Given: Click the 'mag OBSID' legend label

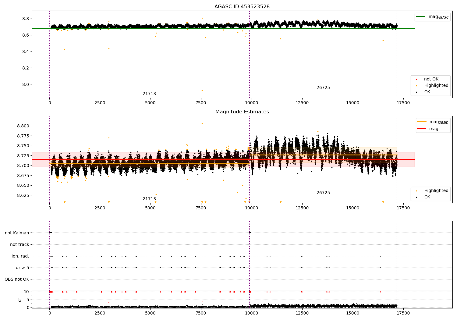Looking at the screenshot, I should (439, 122).
